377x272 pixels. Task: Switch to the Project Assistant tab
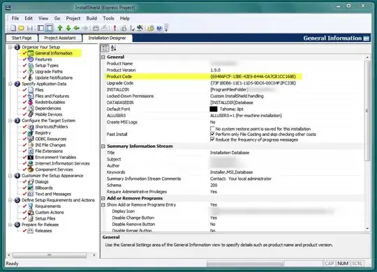pyautogui.click(x=60, y=38)
